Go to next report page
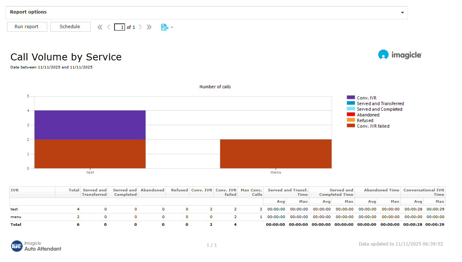Image resolution: width=462 pixels, height=262 pixels. (x=140, y=27)
